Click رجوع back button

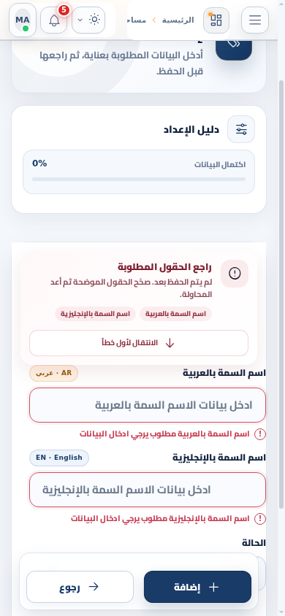click(80, 587)
